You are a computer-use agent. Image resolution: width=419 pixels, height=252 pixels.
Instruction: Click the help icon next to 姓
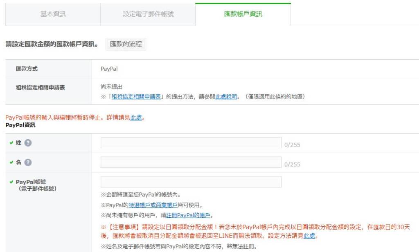28,143
